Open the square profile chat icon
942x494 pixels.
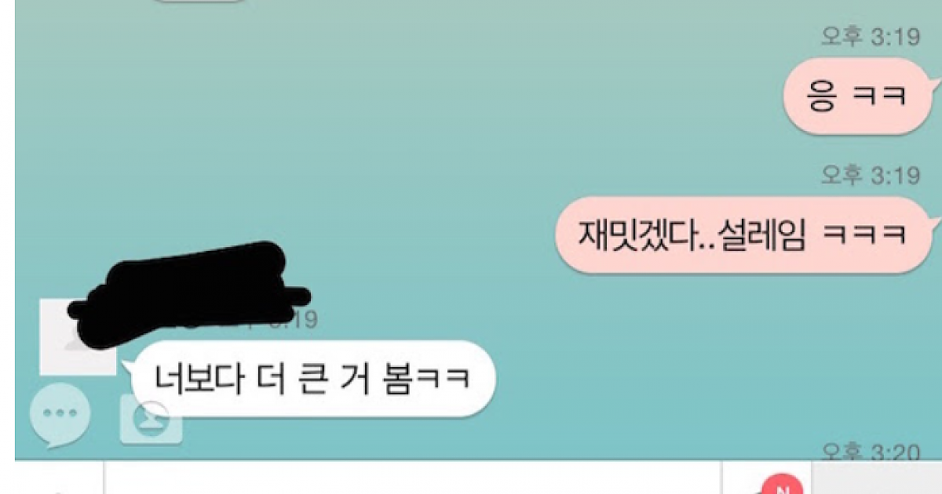pyautogui.click(x=151, y=420)
